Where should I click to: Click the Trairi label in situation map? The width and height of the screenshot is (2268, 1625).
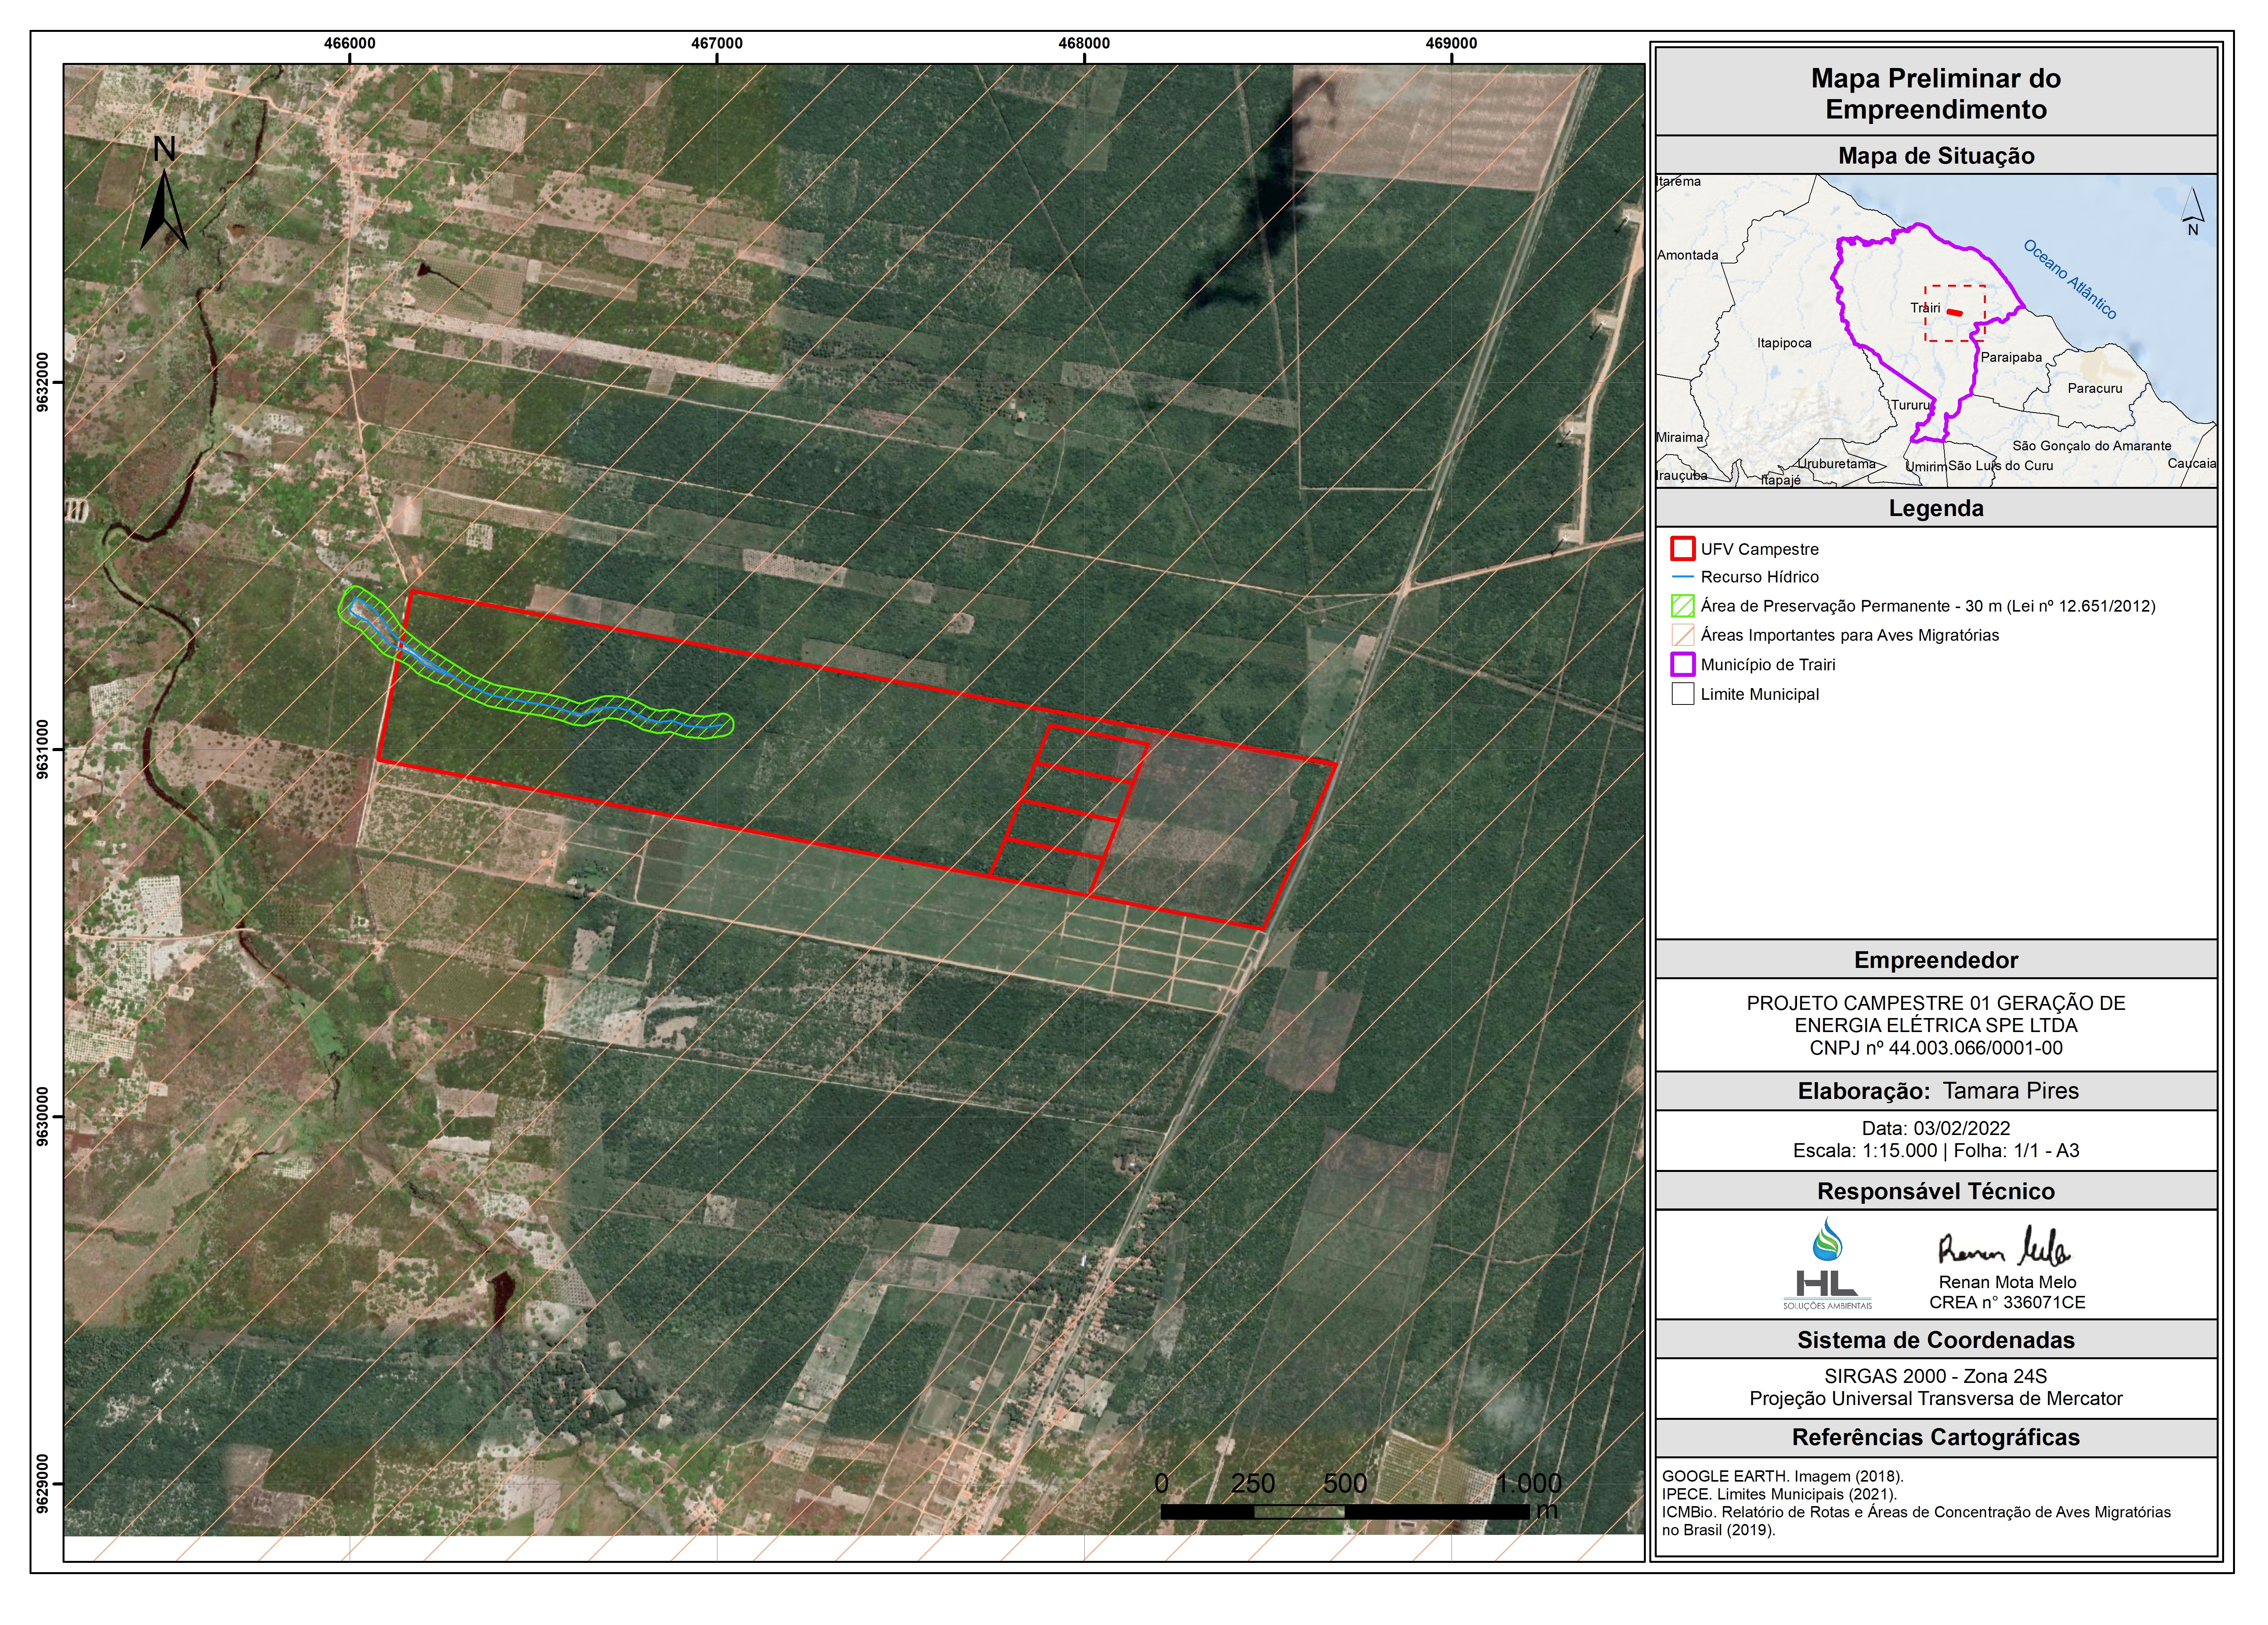1924,308
